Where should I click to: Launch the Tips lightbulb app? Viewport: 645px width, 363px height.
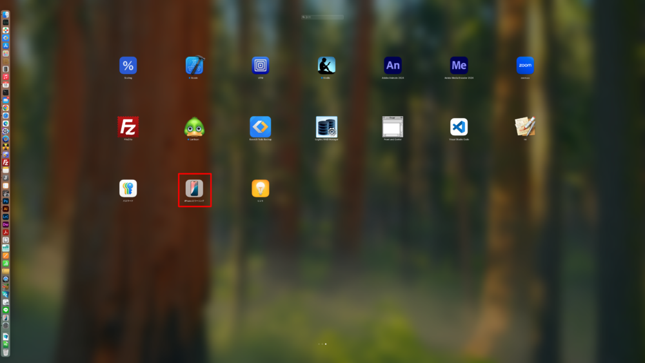click(x=261, y=188)
